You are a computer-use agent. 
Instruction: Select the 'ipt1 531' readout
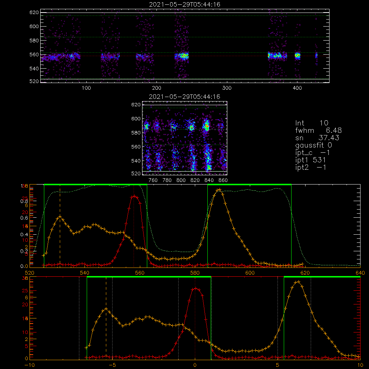pyautogui.click(x=310, y=160)
